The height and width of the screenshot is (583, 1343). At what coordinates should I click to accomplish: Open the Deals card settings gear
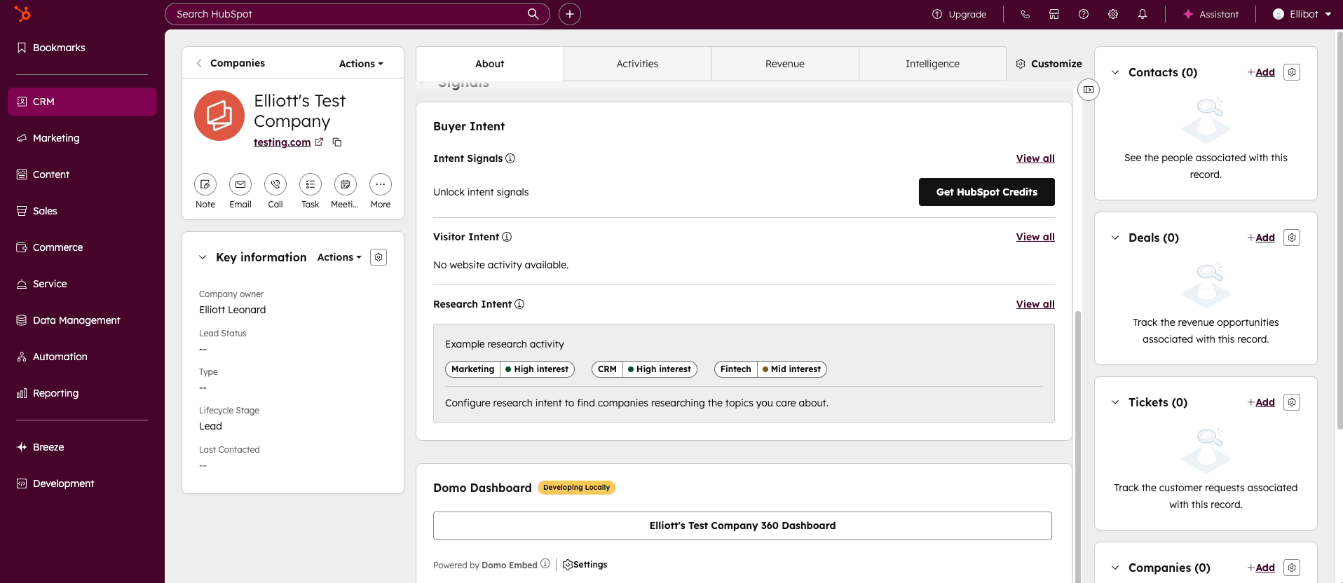(1292, 238)
